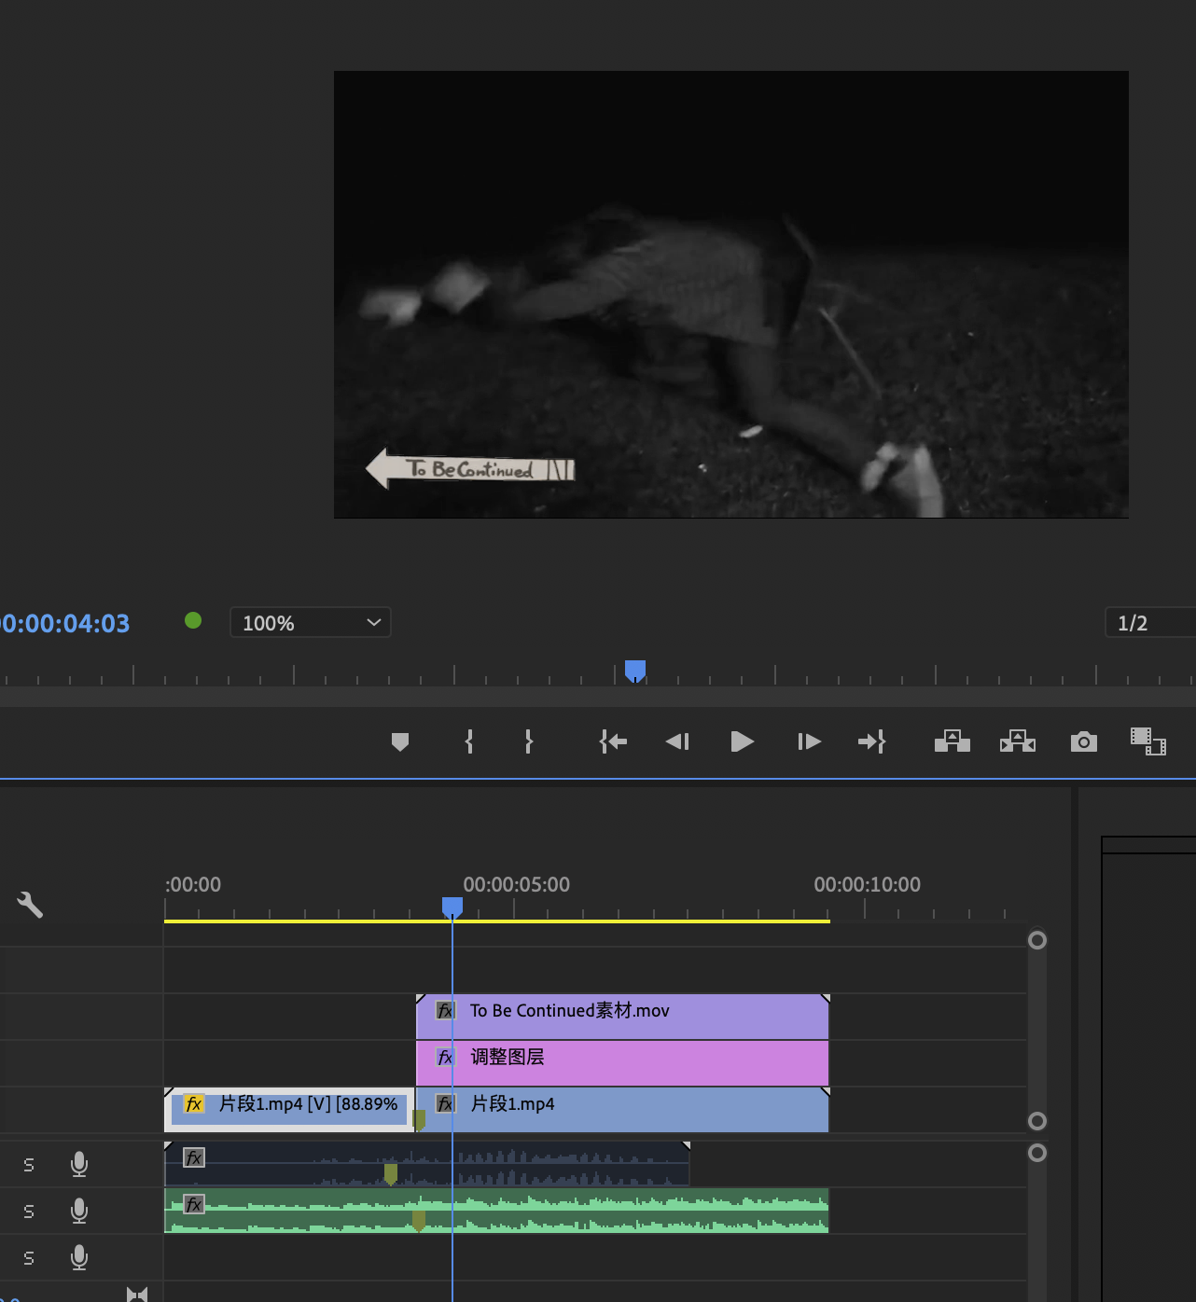Image resolution: width=1196 pixels, height=1302 pixels.
Task: Open the playback resolution dropdown 1/2
Action: pos(1150,622)
